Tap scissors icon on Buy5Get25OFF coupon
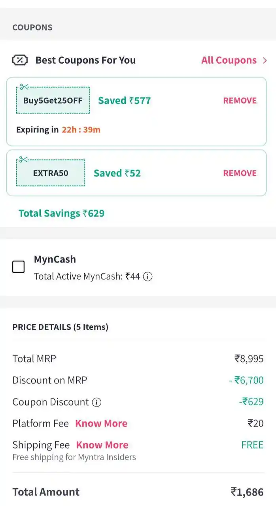The image size is (276, 506). (24, 87)
